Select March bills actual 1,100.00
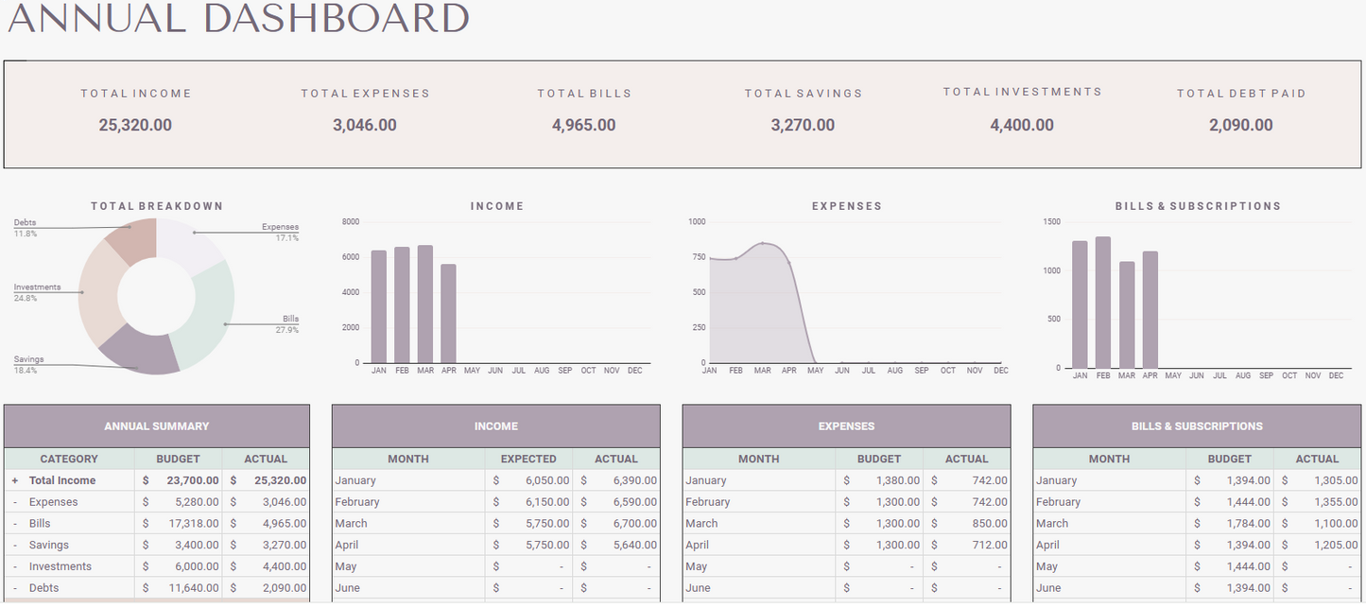Viewport: 1366px width, 608px height. (x=1318, y=524)
